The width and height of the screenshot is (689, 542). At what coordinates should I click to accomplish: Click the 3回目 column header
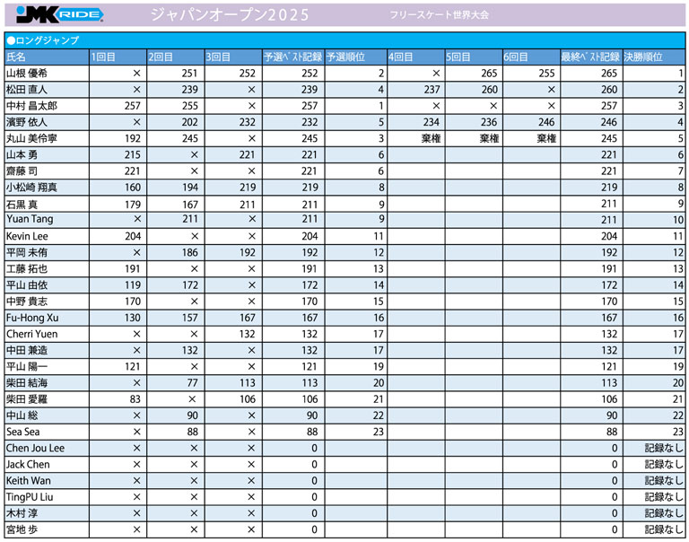point(218,57)
